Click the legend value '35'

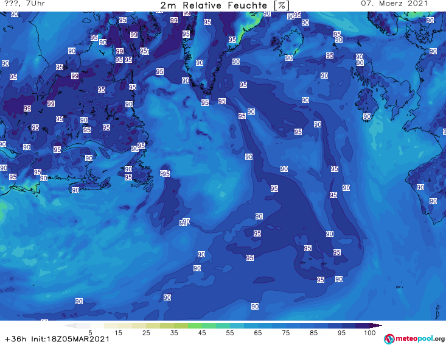pos(174,333)
